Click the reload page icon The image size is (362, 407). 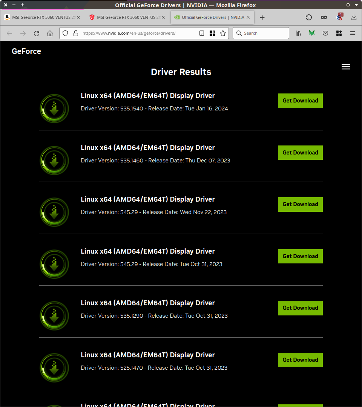click(x=37, y=33)
